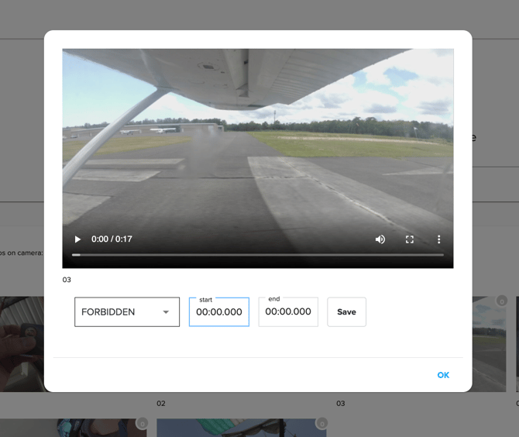Click the end time input field
The width and height of the screenshot is (519, 437).
click(x=288, y=311)
